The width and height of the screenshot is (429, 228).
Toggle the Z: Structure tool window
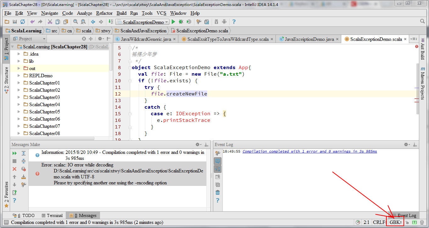tap(6, 80)
